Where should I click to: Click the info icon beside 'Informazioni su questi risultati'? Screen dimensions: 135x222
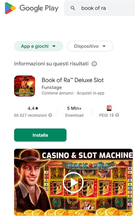(x=94, y=64)
